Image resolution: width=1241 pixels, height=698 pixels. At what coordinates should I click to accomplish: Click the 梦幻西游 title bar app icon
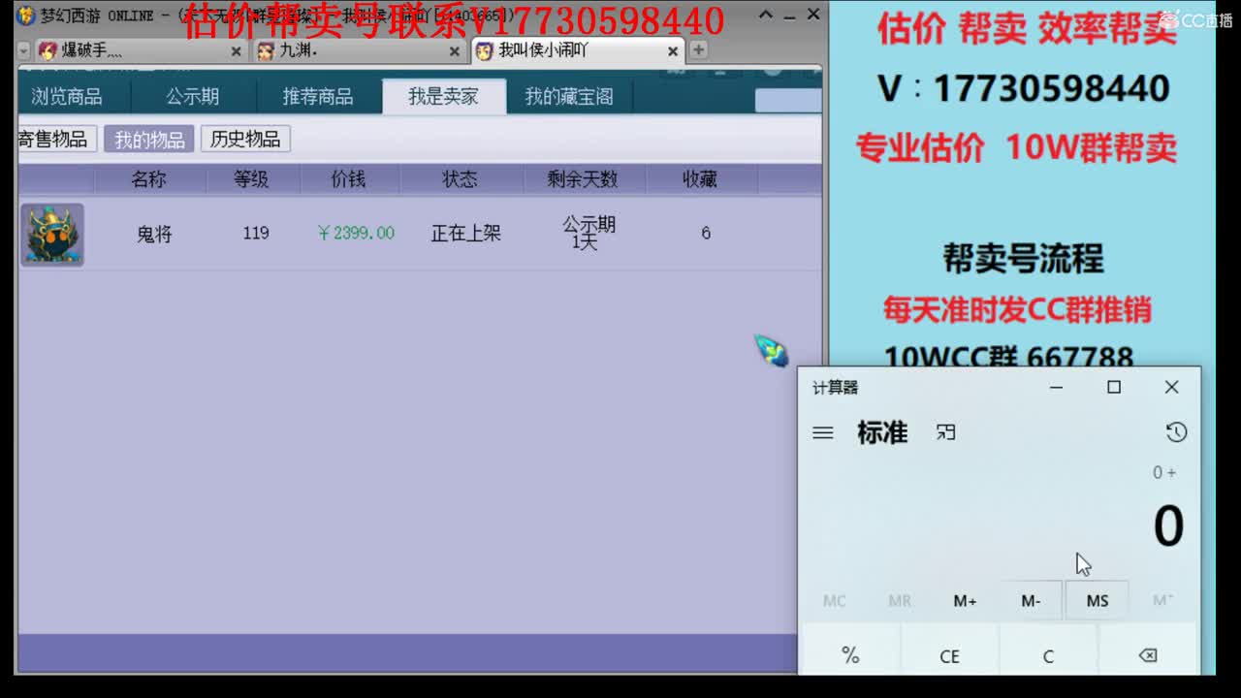coord(26,16)
